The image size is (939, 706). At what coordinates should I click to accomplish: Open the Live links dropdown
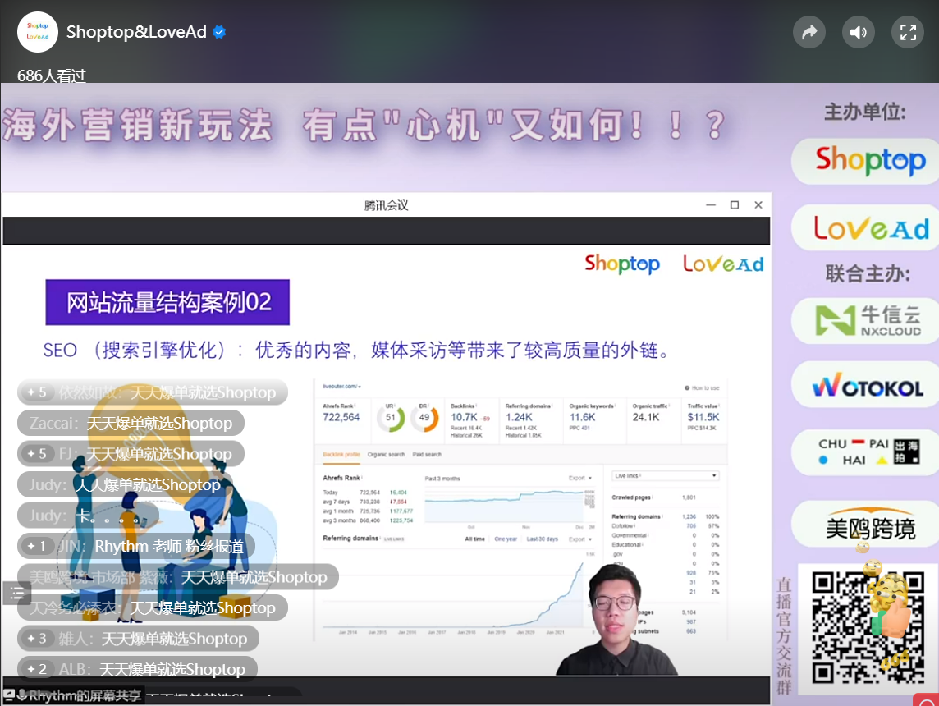(666, 475)
